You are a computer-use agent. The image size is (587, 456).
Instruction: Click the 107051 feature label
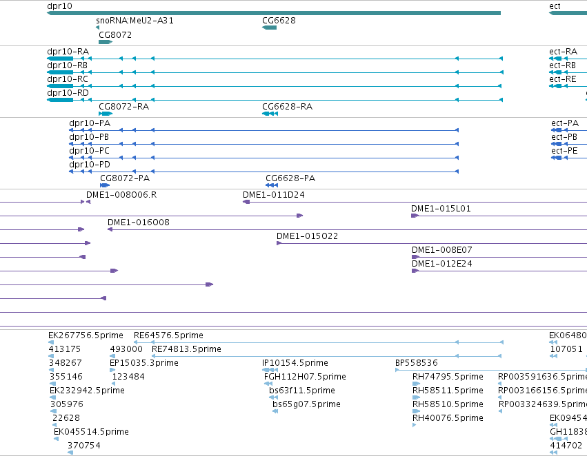566,349
